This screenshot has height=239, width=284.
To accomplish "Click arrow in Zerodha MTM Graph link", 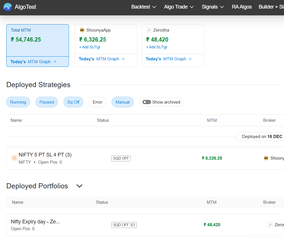I will pos(190,59).
